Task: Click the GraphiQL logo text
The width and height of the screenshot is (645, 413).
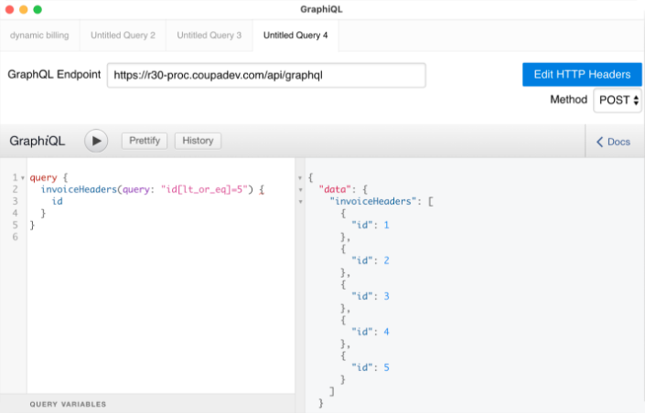Action: 37,141
